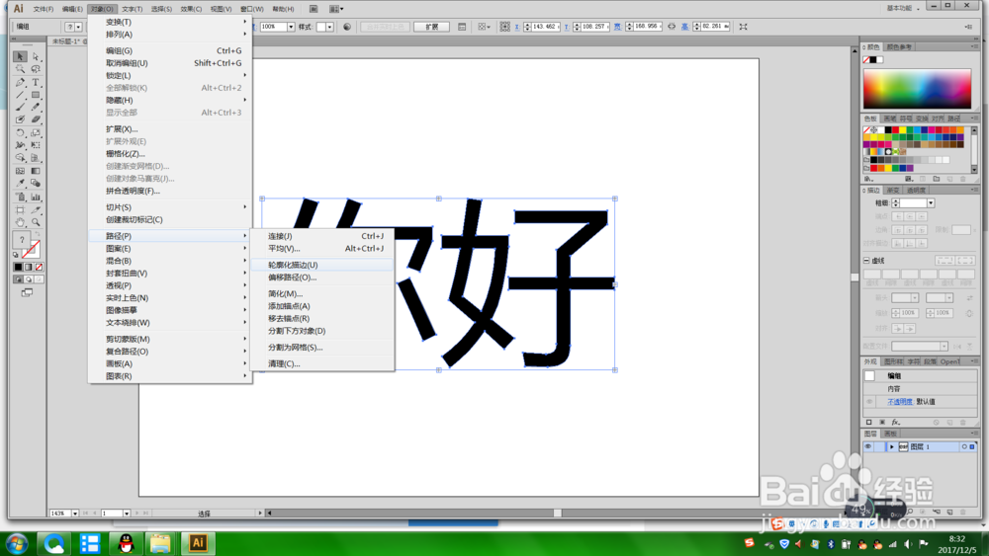The image size is (989, 556).
Task: Open the zoom percentage dropdown at status bar
Action: coord(75,514)
